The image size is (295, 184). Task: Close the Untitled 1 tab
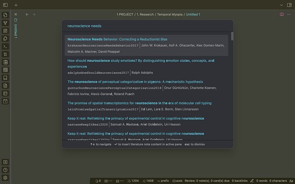pos(16,14)
